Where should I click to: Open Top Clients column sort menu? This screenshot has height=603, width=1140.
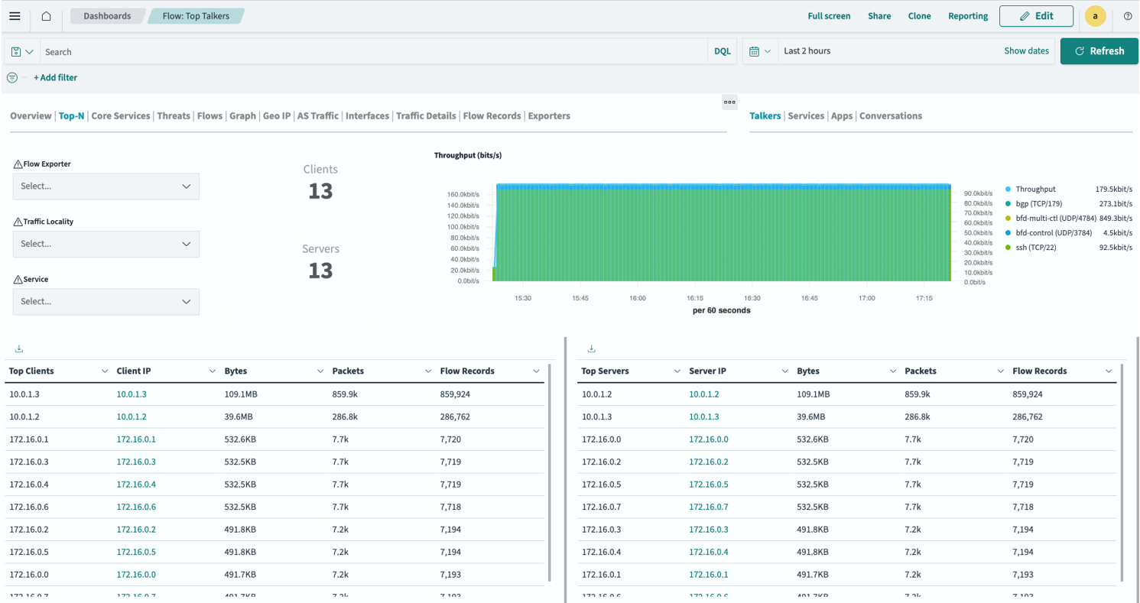pyautogui.click(x=105, y=371)
